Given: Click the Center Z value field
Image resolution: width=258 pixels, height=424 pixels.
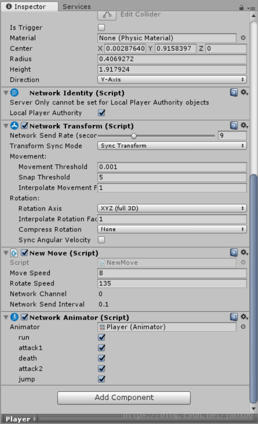Looking at the screenshot, I should pos(226,48).
